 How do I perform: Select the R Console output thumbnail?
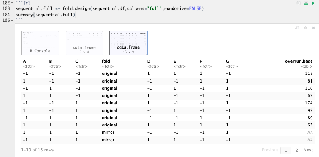click(40, 43)
